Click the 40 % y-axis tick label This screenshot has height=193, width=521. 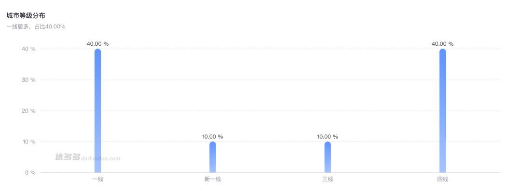click(28, 49)
